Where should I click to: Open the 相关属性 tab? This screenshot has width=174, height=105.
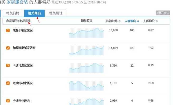click(x=56, y=13)
